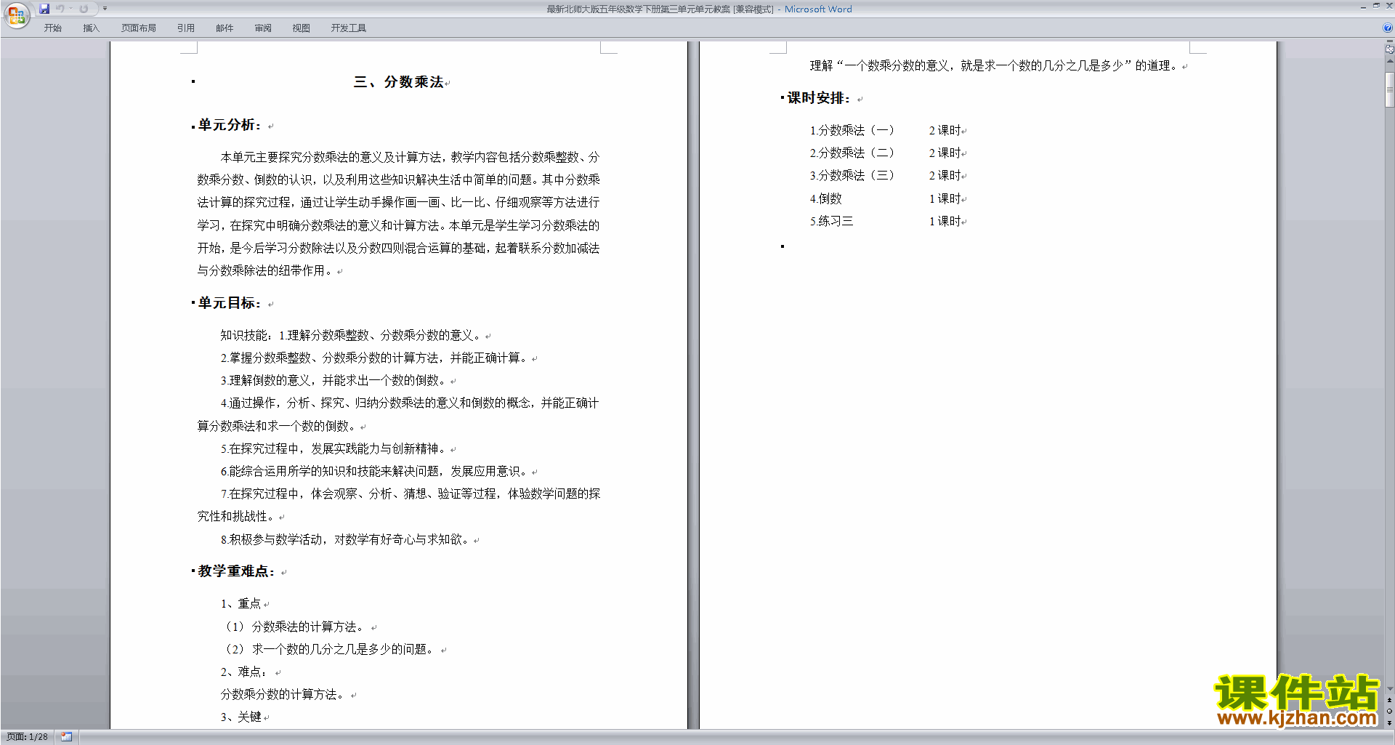
Task: Click line 2.分数乘法（二）
Action: tap(852, 153)
